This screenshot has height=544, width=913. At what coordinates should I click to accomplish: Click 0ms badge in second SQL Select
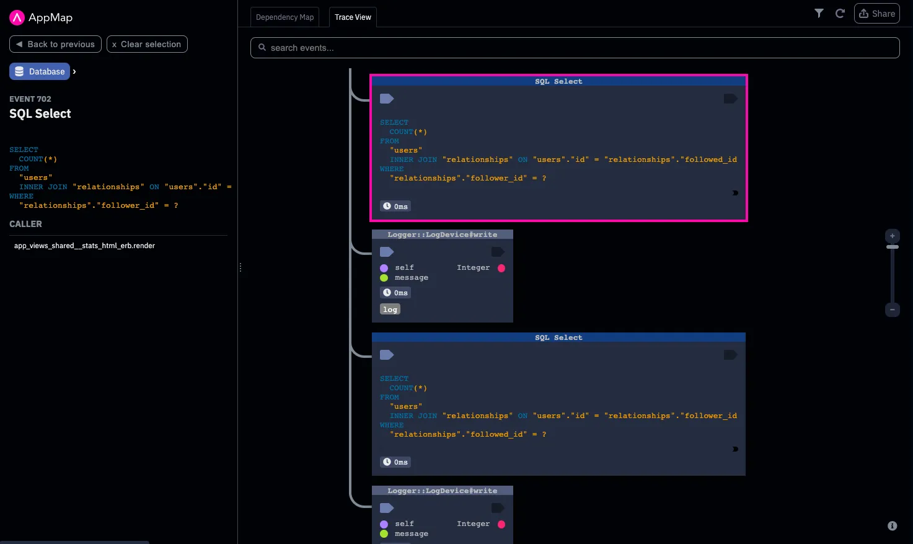click(395, 462)
